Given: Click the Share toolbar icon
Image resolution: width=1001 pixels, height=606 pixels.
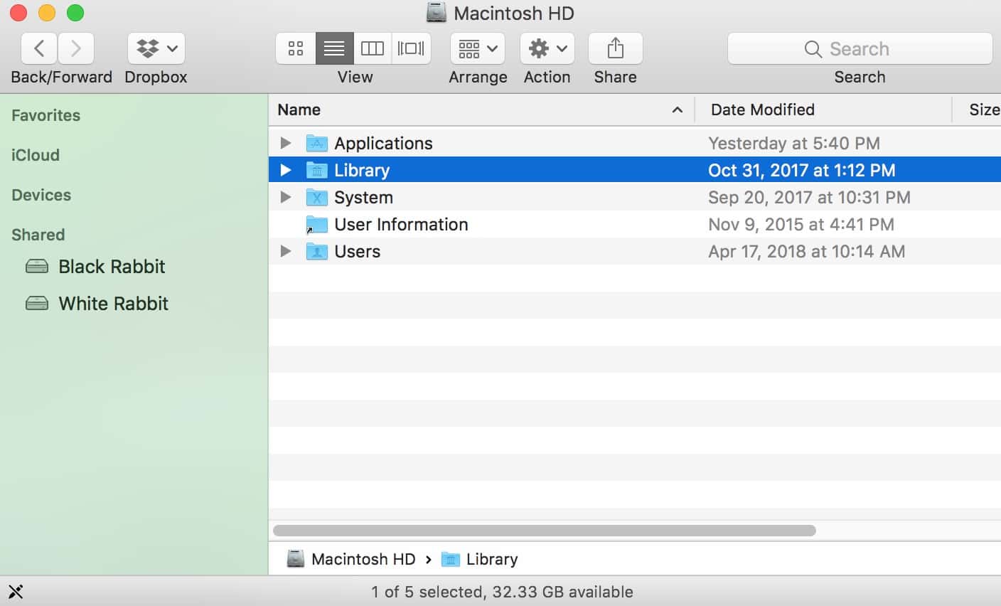Looking at the screenshot, I should click(x=616, y=48).
